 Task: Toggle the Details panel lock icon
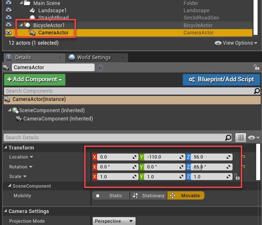256,67
